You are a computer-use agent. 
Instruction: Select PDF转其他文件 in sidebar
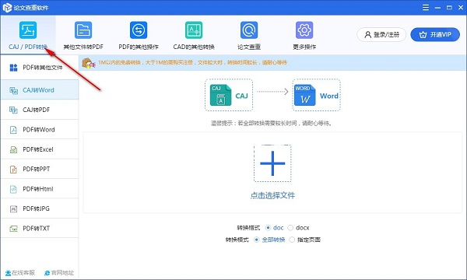coord(40,68)
